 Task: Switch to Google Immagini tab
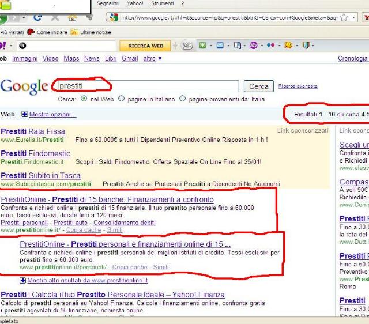(25, 58)
